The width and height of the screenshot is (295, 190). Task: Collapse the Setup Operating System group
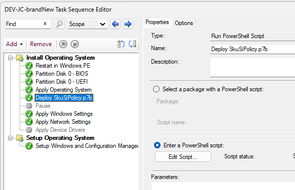tap(10, 138)
